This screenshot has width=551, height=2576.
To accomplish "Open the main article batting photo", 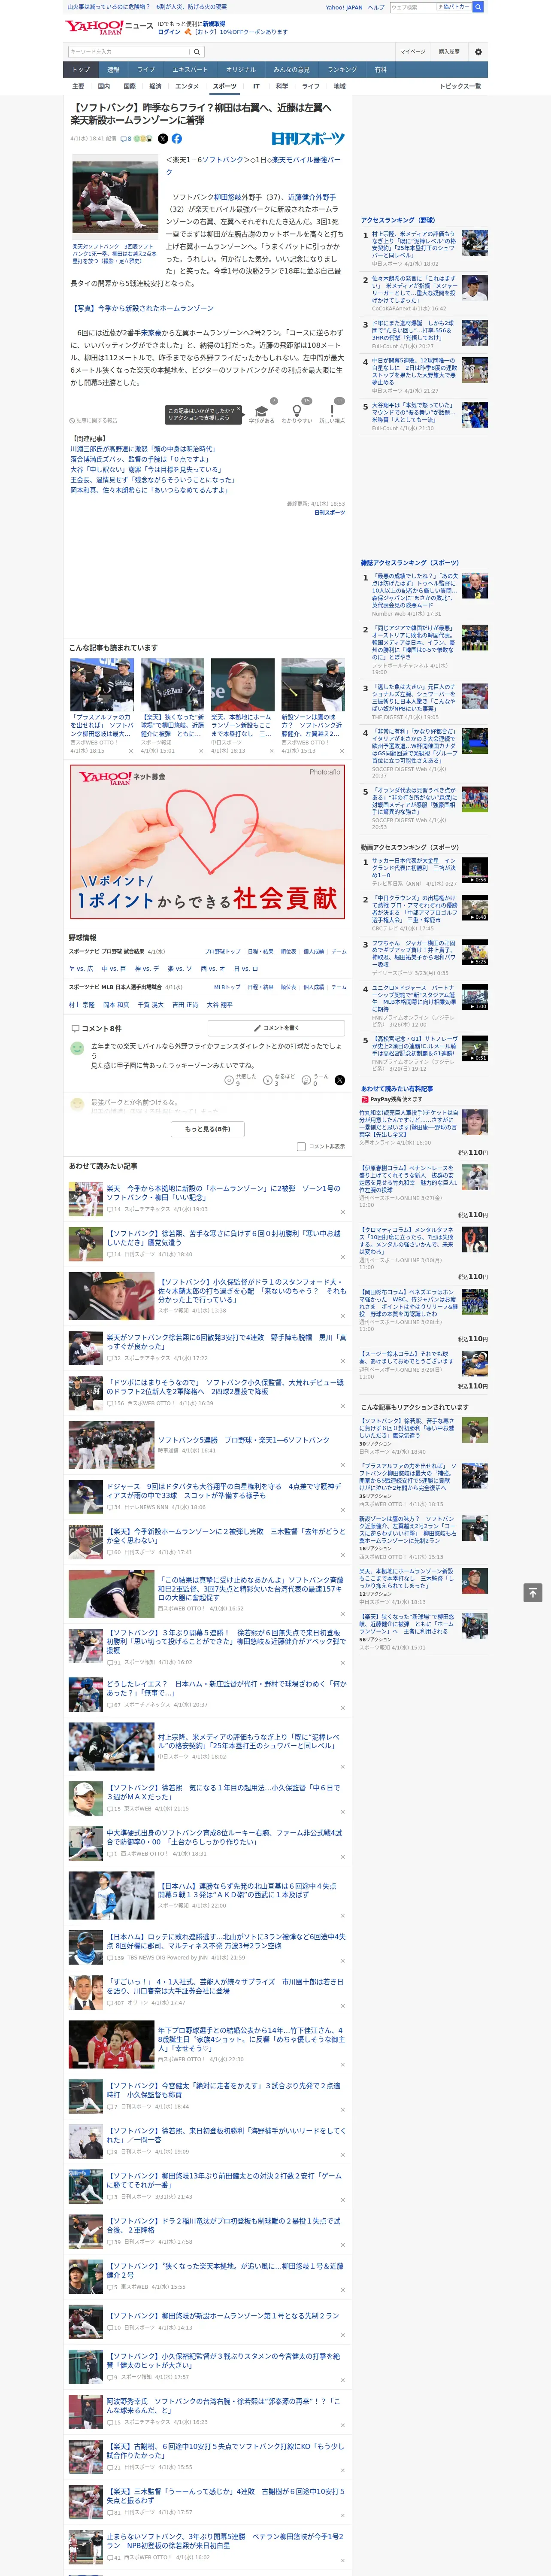I will point(114,198).
